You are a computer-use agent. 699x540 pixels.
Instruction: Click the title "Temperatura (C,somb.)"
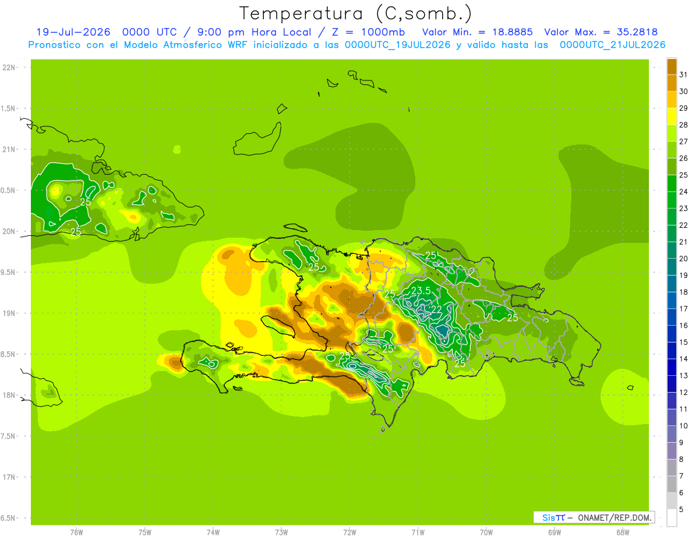tap(355, 14)
